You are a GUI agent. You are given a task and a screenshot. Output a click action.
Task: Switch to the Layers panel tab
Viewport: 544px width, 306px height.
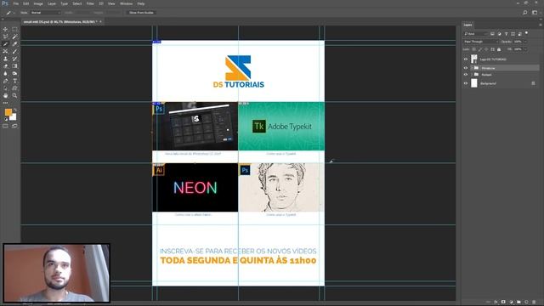click(468, 25)
